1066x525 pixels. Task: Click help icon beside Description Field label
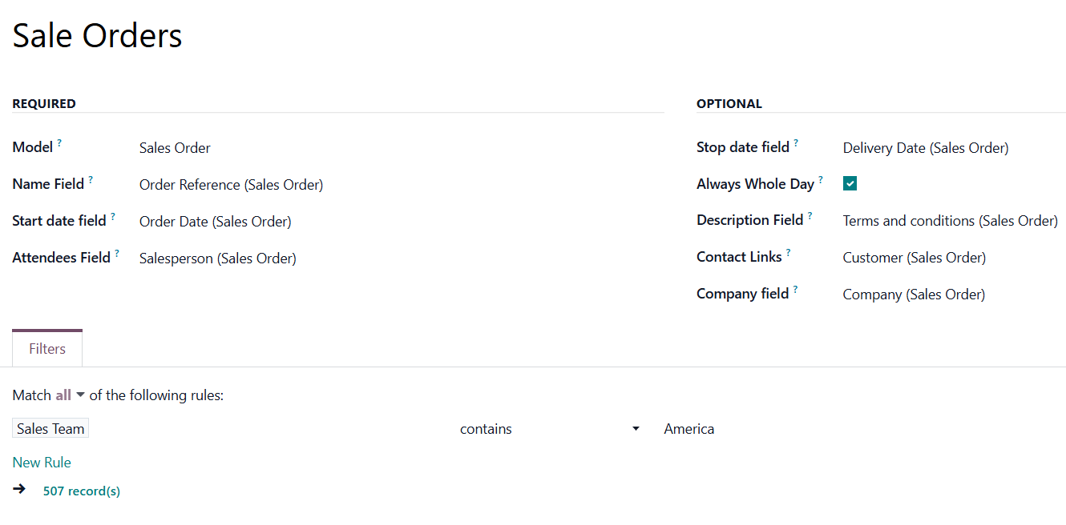point(810,216)
